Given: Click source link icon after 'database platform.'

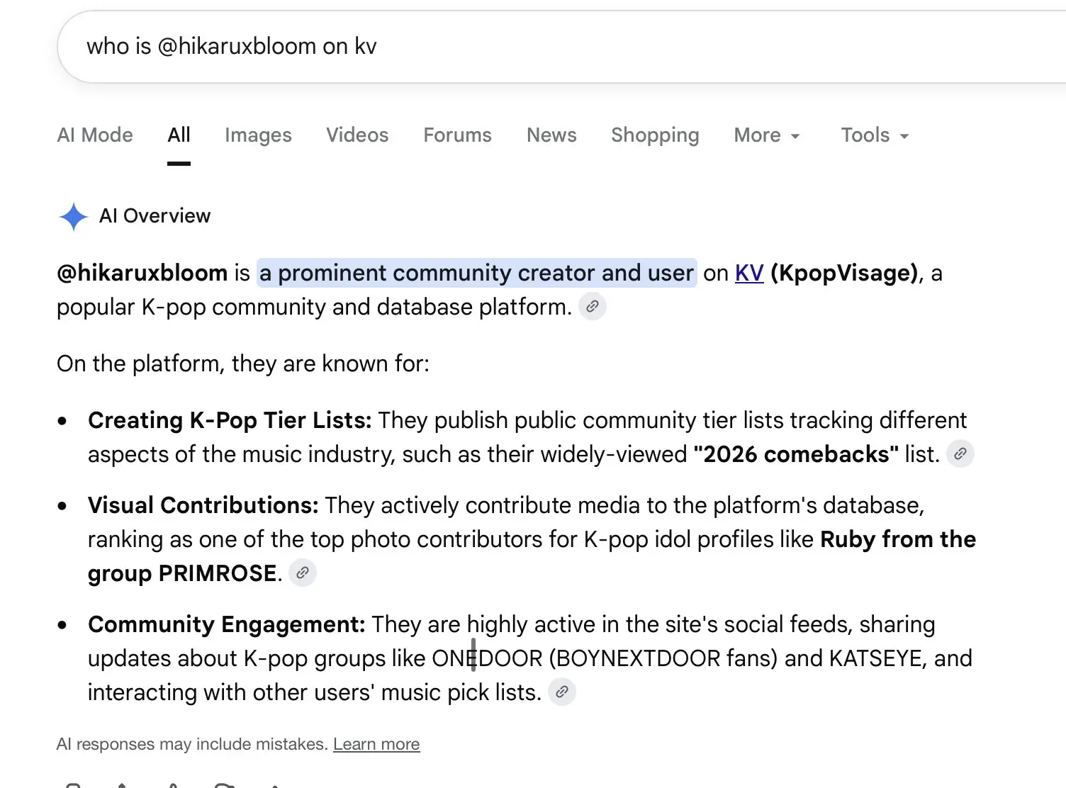Looking at the screenshot, I should pyautogui.click(x=593, y=307).
